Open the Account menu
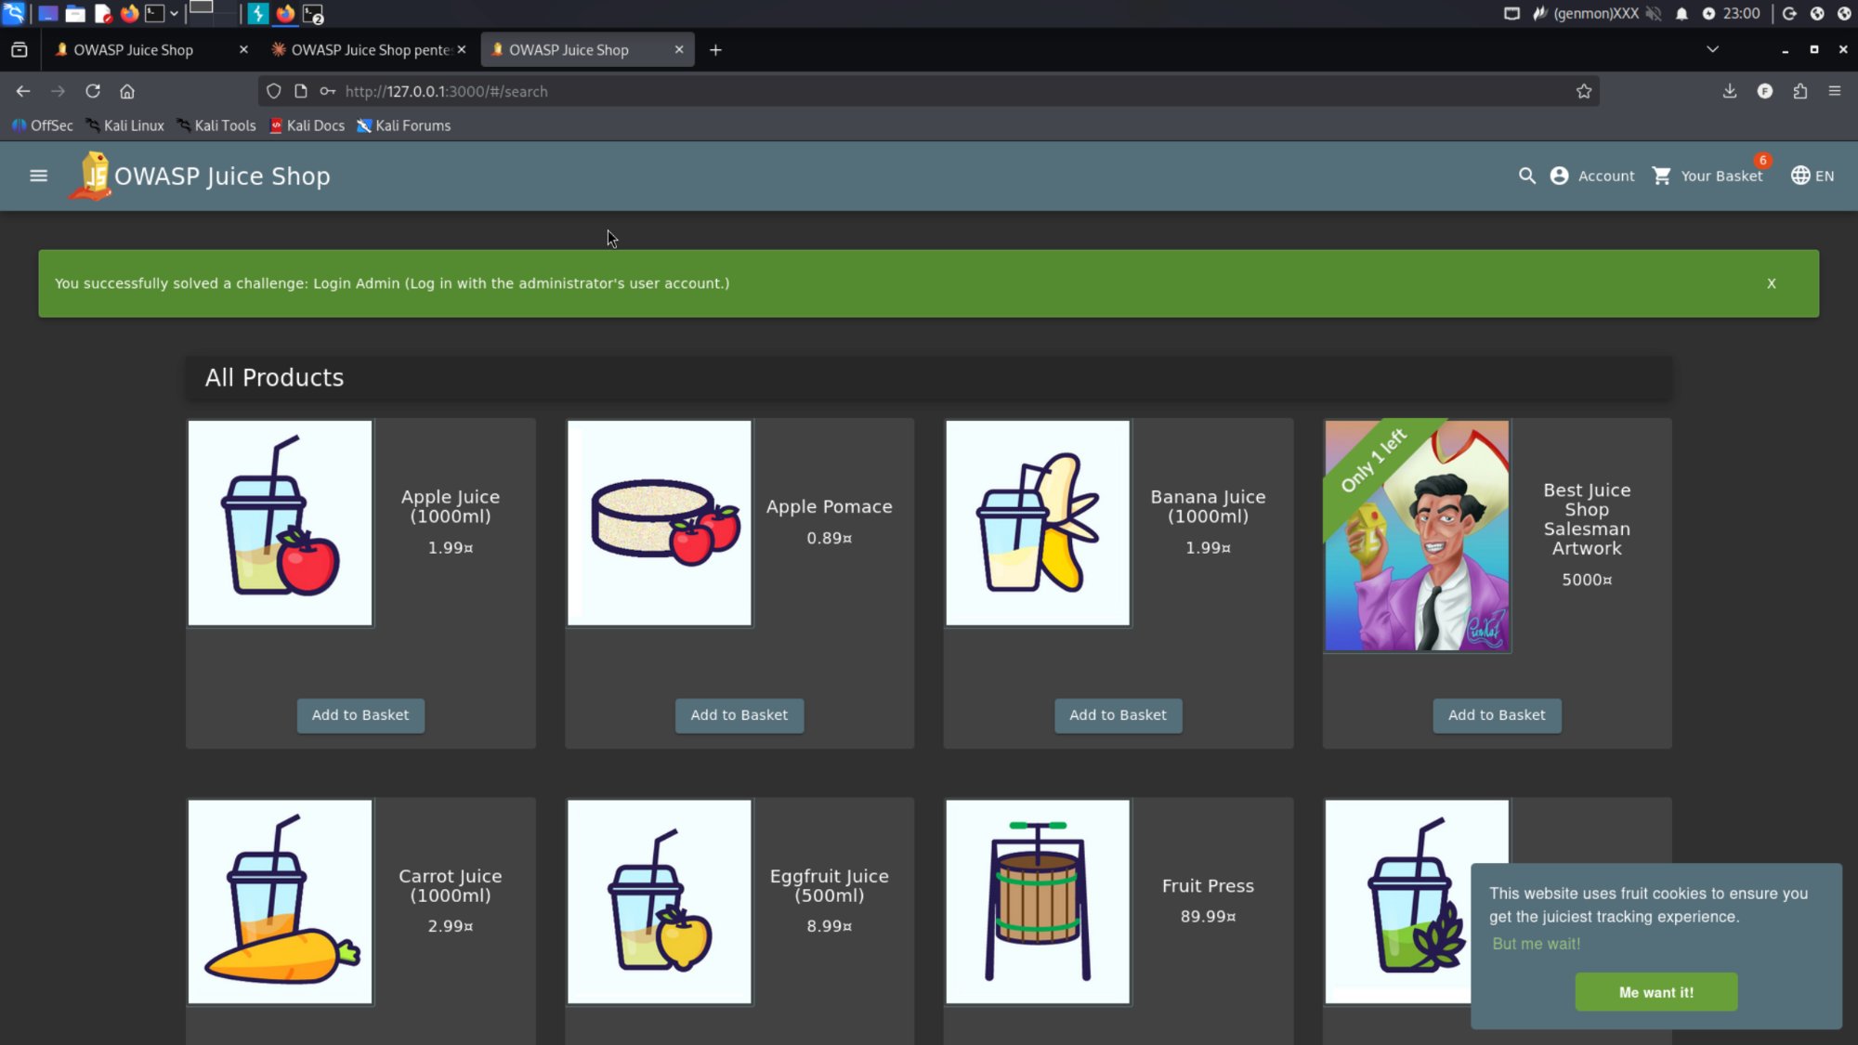Viewport: 1858px width, 1045px height. tap(1592, 176)
